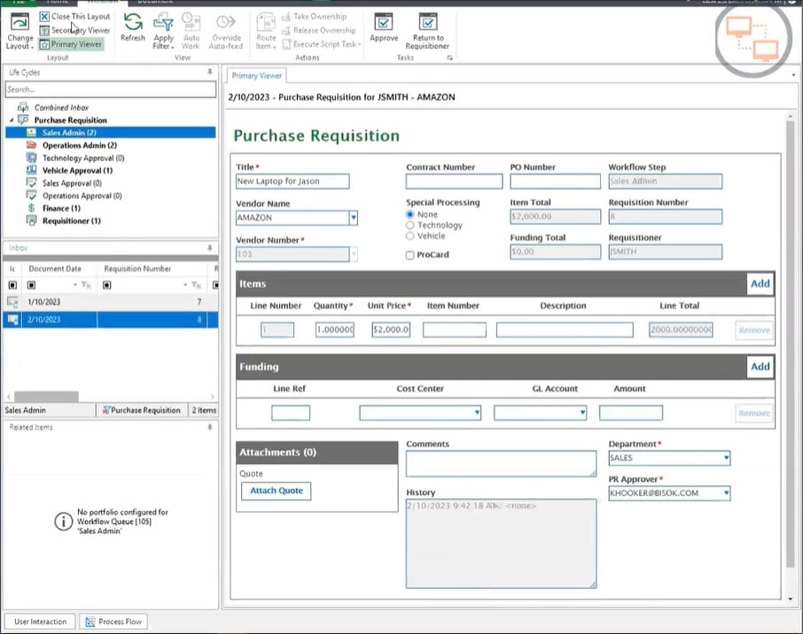Click Override Auto-feed
Image resolution: width=803 pixels, height=634 pixels.
point(226,31)
